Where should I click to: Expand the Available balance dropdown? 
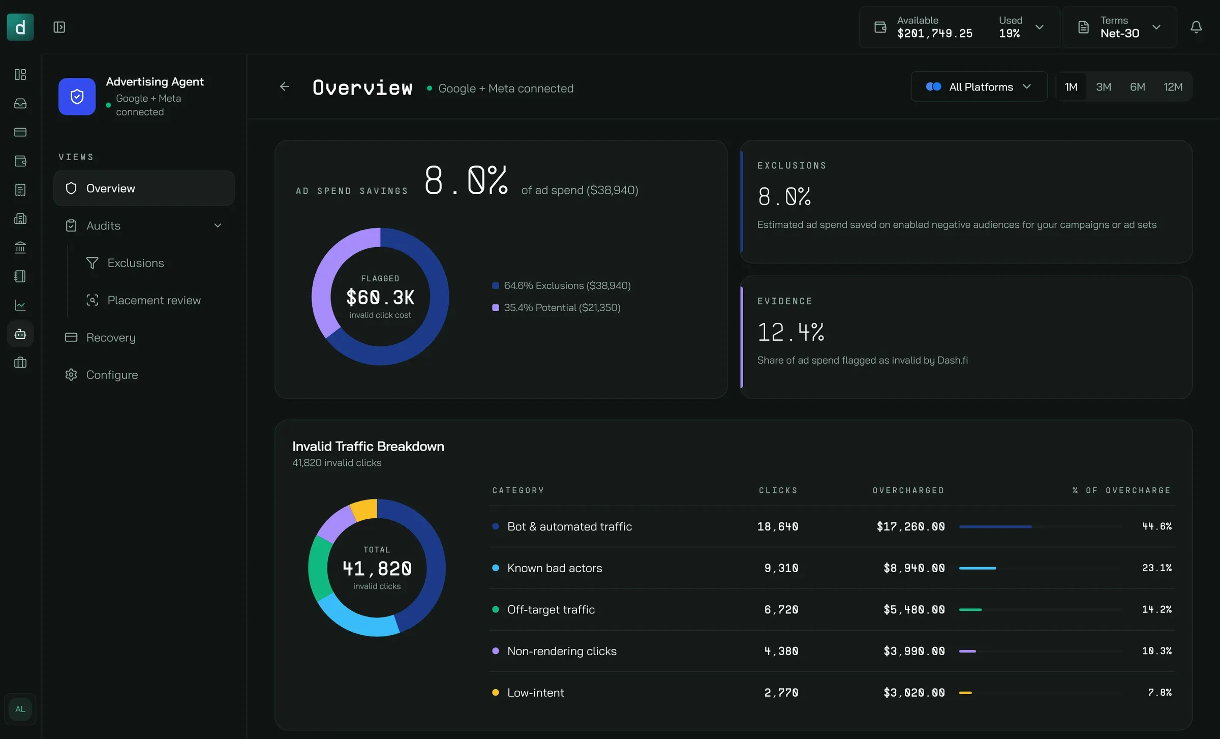coord(959,27)
